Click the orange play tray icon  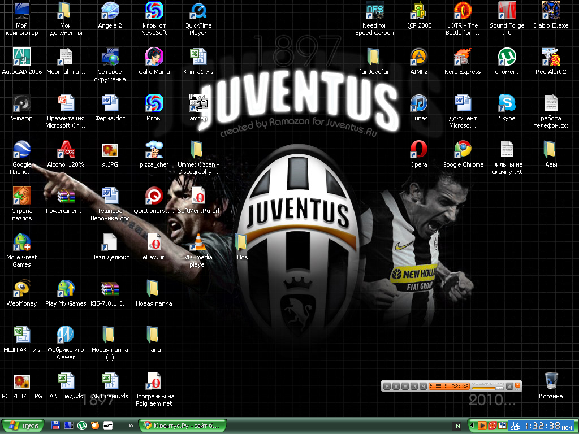pyautogui.click(x=482, y=426)
